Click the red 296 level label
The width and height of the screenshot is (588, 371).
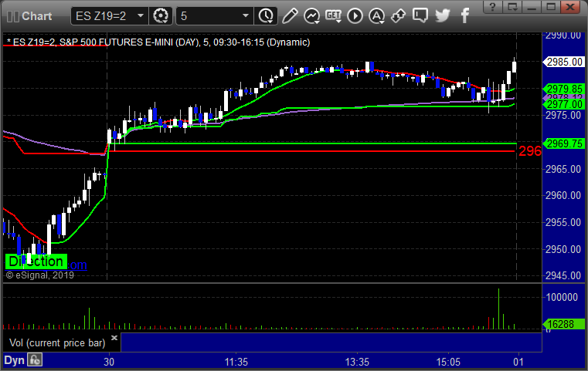530,151
